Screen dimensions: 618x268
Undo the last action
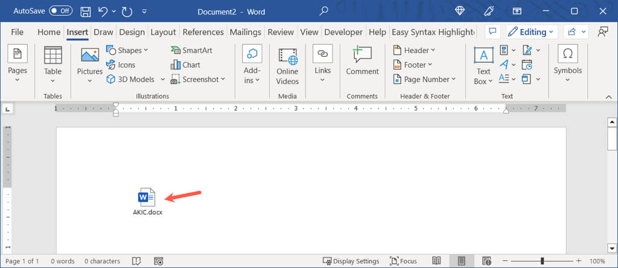tap(103, 11)
